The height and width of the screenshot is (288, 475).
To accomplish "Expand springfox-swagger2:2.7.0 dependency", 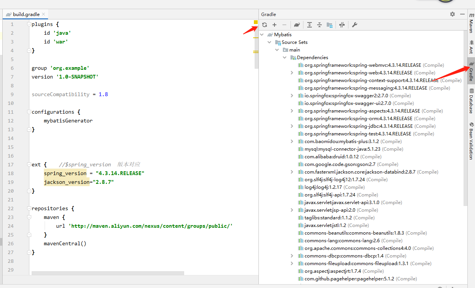I will pos(292,96).
